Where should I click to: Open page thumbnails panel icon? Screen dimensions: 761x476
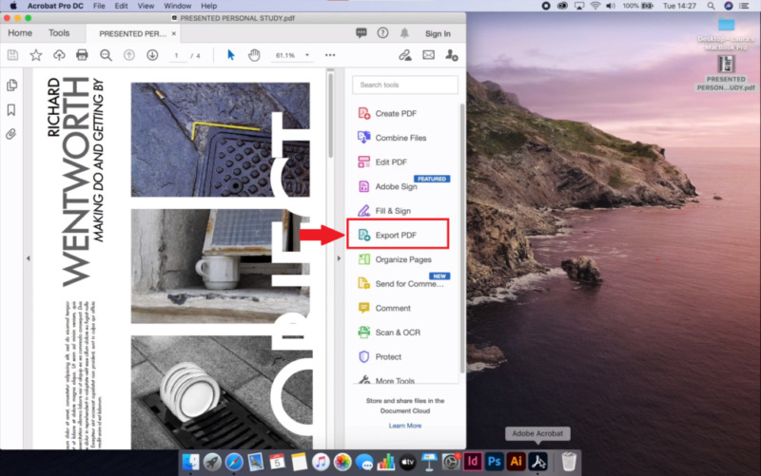tap(11, 86)
